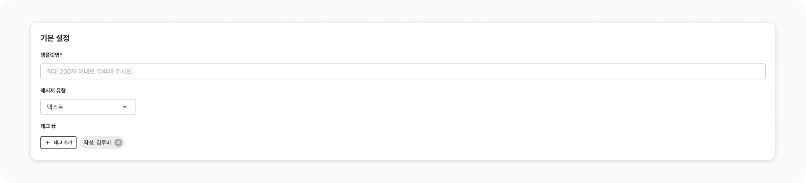Select the 작성: 김루비 tag chip
This screenshot has height=183, width=806.
[97, 142]
